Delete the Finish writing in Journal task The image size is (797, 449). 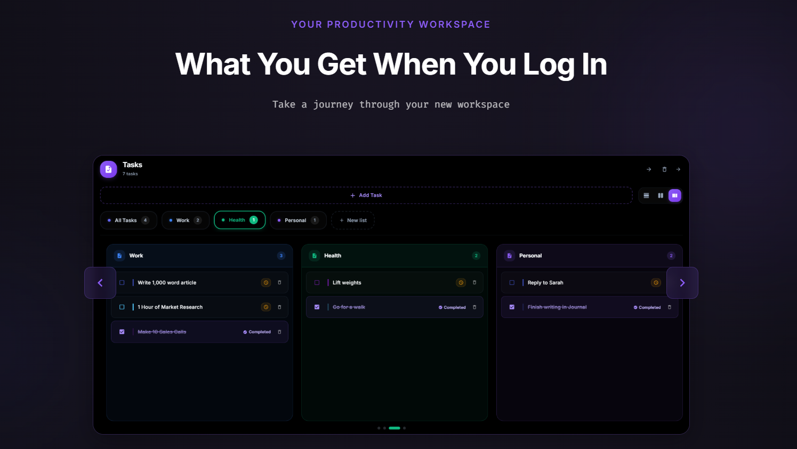(x=670, y=307)
